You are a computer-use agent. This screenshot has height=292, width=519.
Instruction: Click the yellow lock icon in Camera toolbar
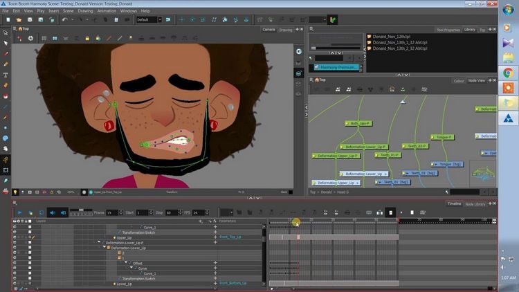coord(87,39)
